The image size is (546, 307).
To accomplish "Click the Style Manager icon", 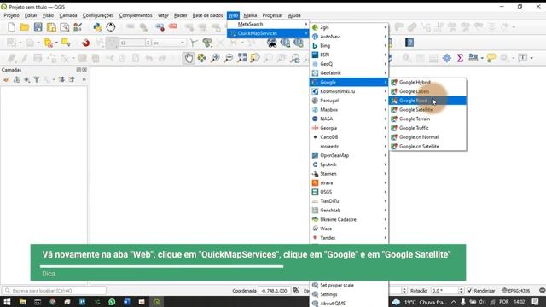I will coord(78,27).
